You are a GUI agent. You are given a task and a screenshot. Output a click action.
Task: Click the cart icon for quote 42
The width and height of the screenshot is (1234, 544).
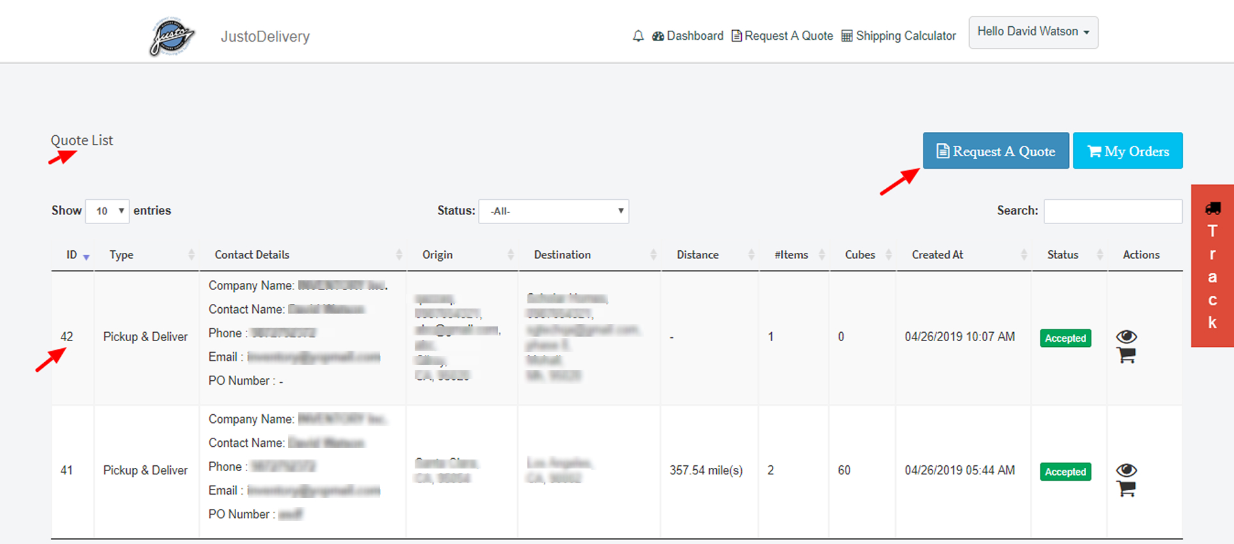[x=1126, y=355]
